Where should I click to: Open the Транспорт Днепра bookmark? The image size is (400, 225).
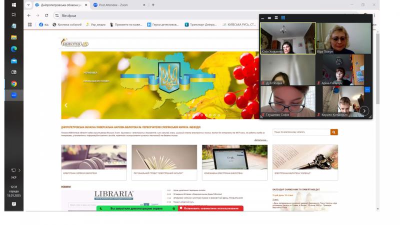201,24
